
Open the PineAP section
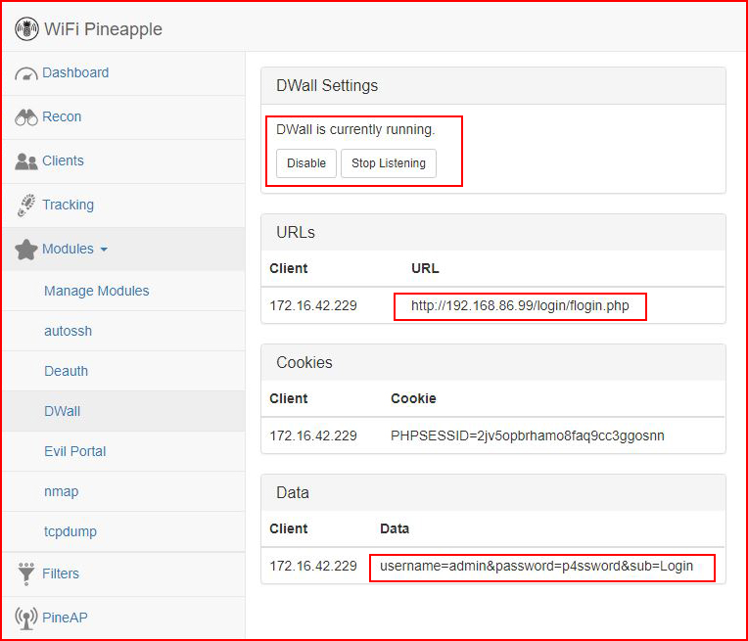pos(65,618)
